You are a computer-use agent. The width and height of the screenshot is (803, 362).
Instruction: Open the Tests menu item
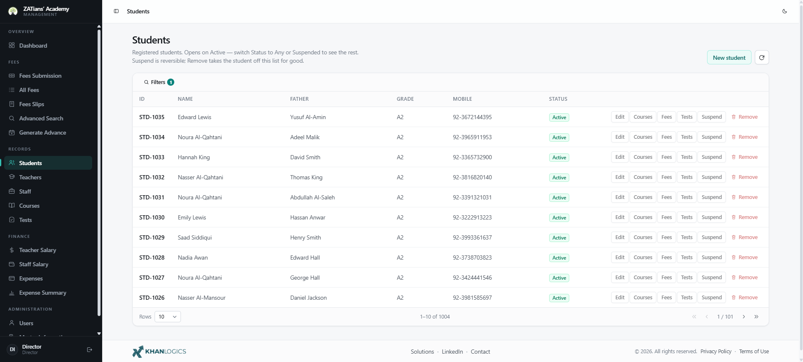tap(48, 220)
